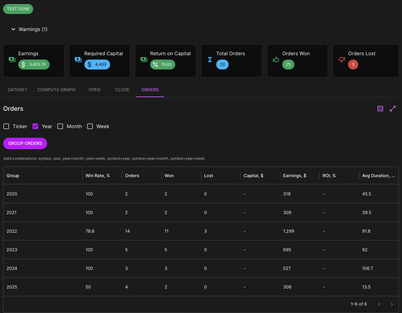
Task: Sort by the Orders column header
Action: (141, 176)
